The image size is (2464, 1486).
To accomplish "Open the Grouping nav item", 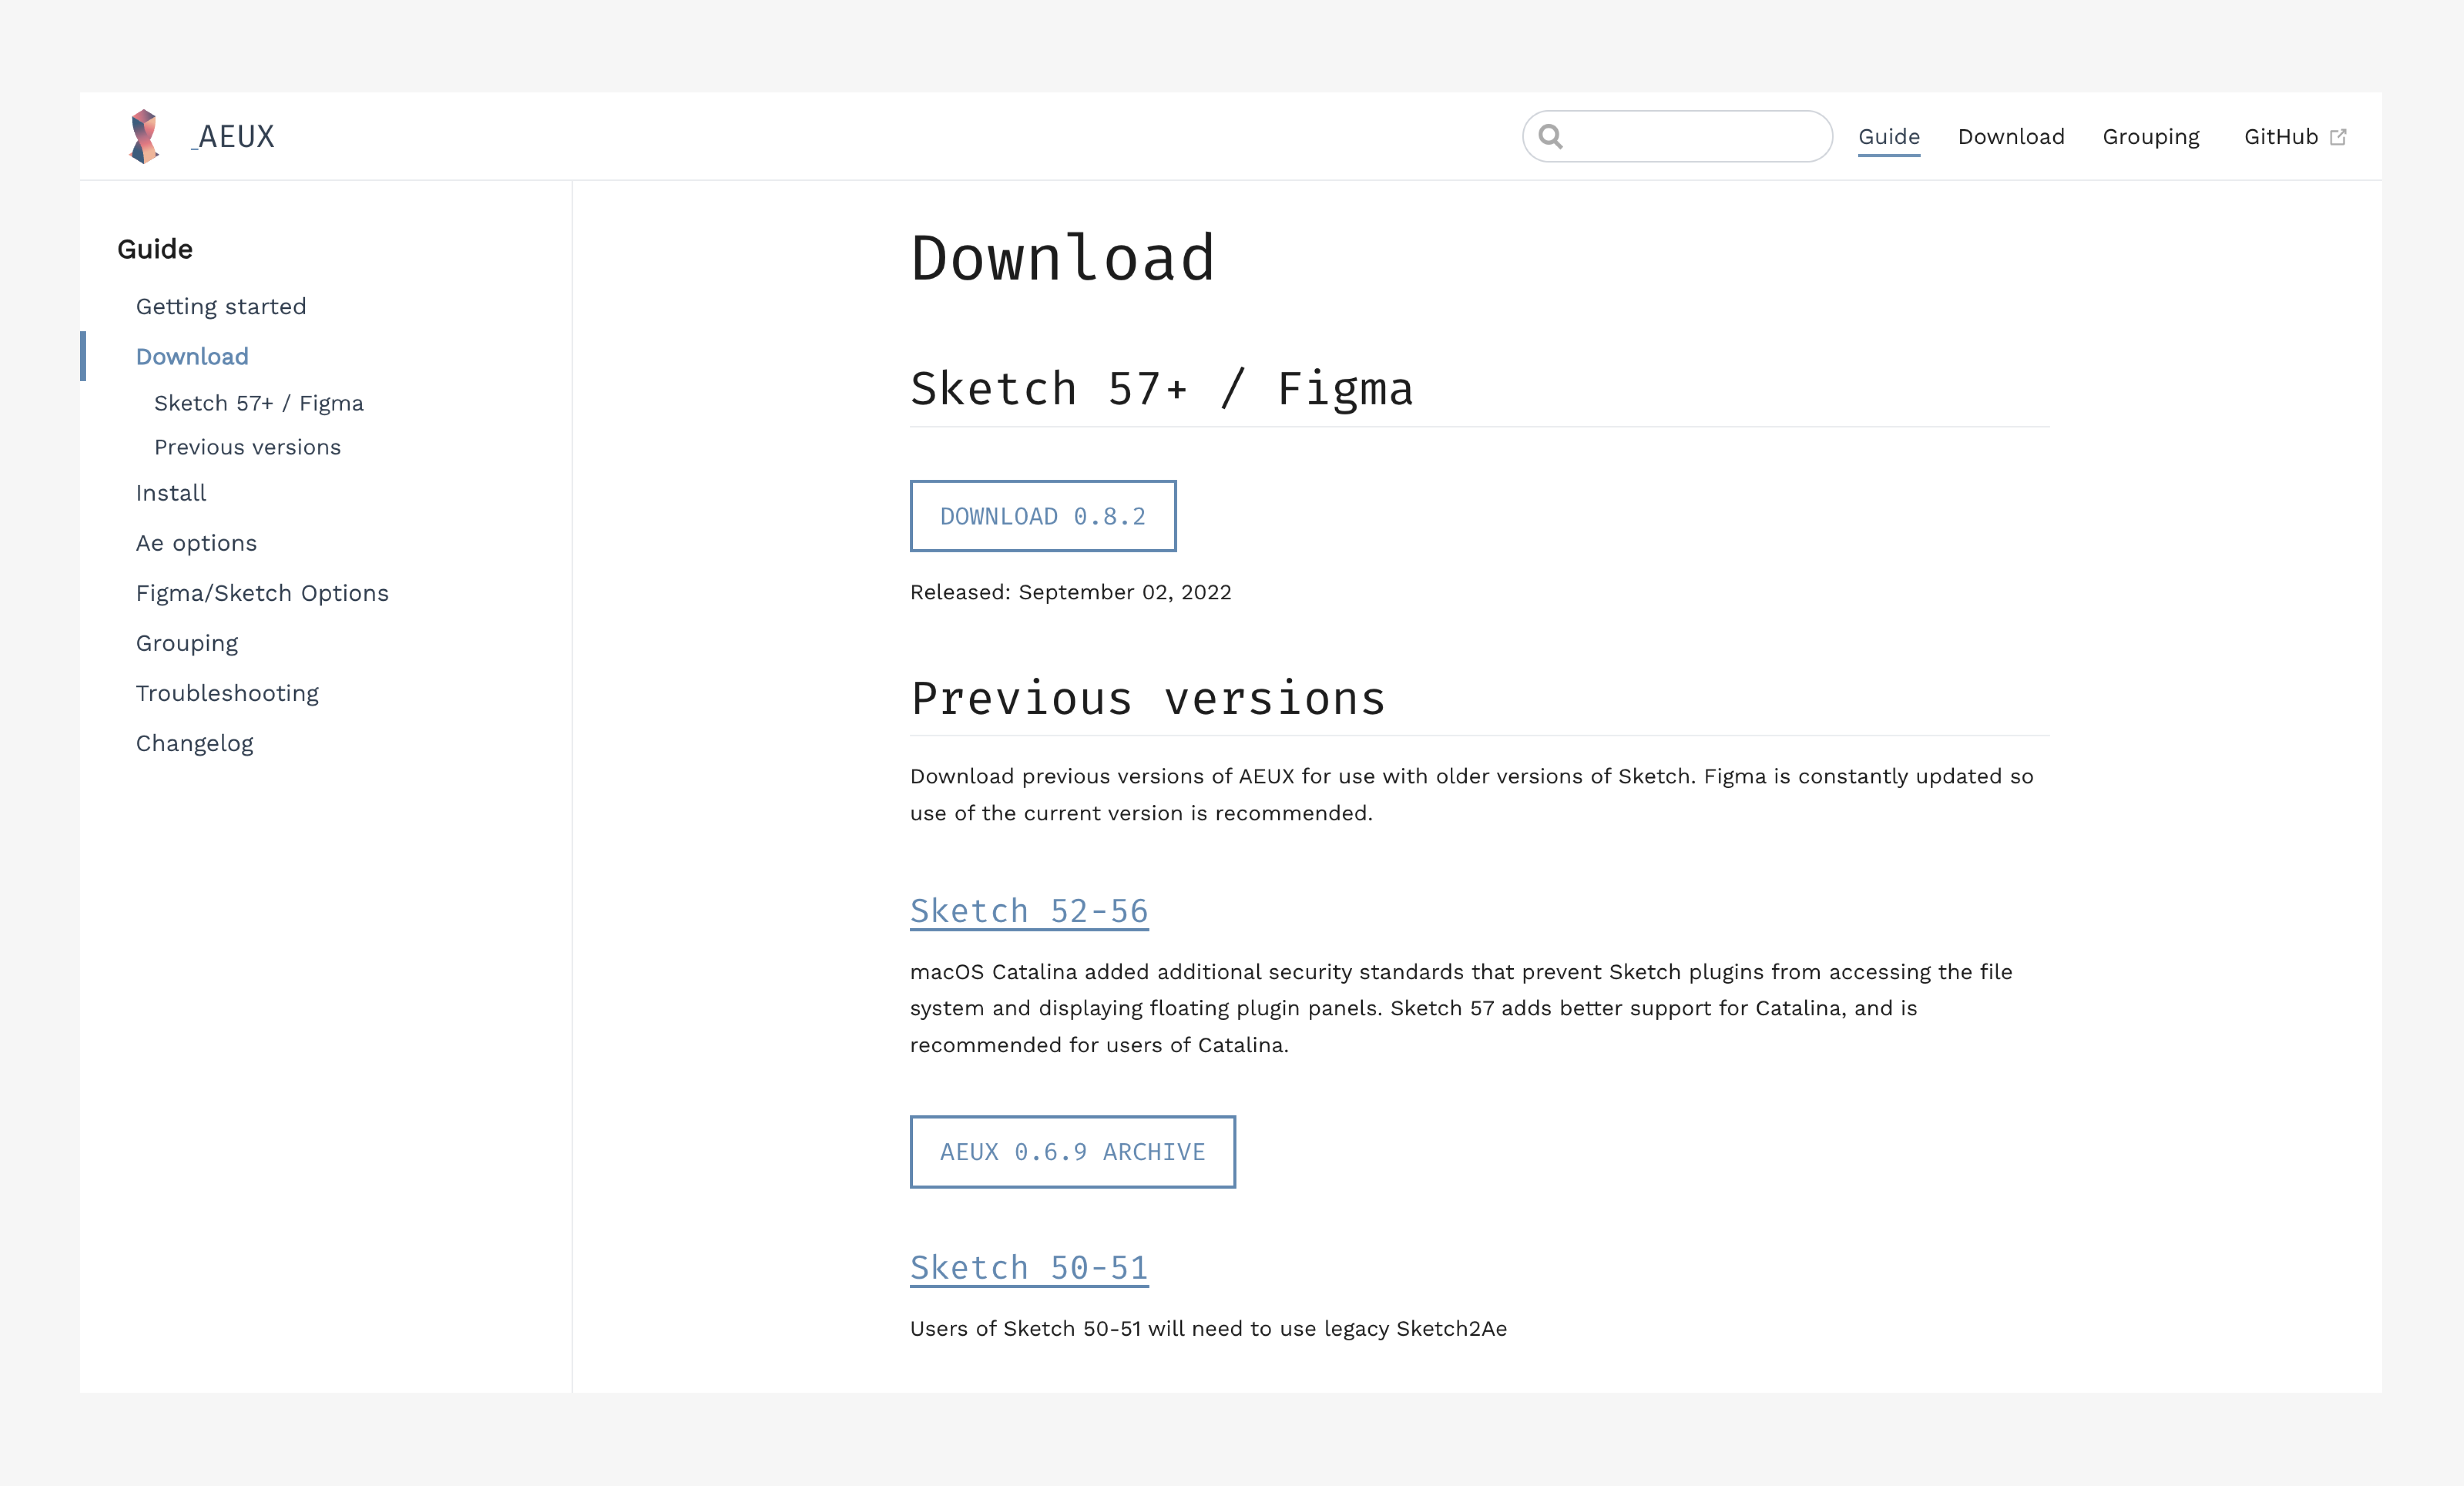I will click(x=2150, y=136).
